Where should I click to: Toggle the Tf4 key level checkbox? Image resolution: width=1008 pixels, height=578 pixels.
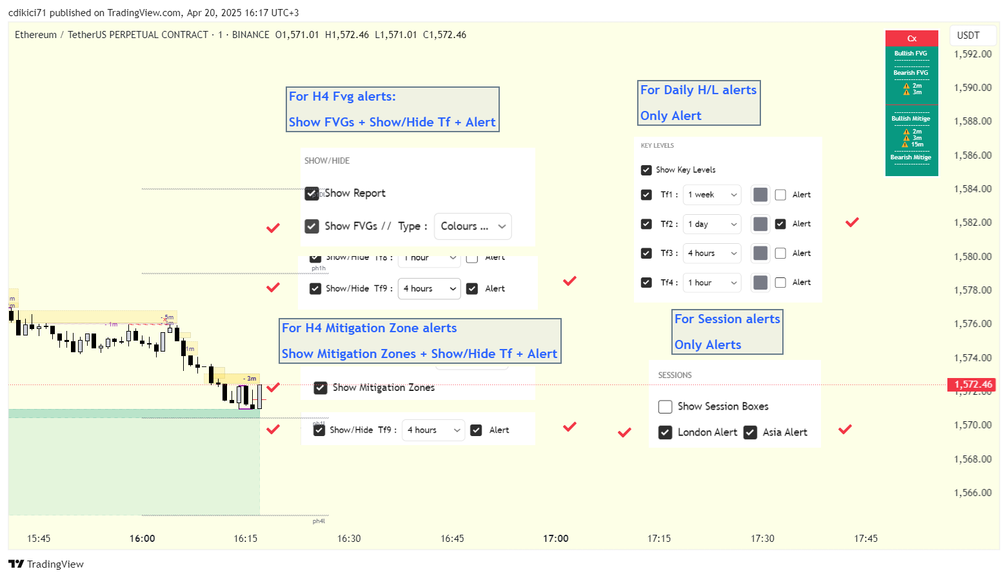[x=646, y=283]
